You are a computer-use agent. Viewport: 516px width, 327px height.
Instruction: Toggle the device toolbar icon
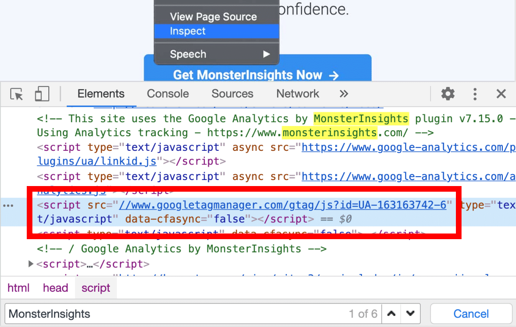point(42,94)
